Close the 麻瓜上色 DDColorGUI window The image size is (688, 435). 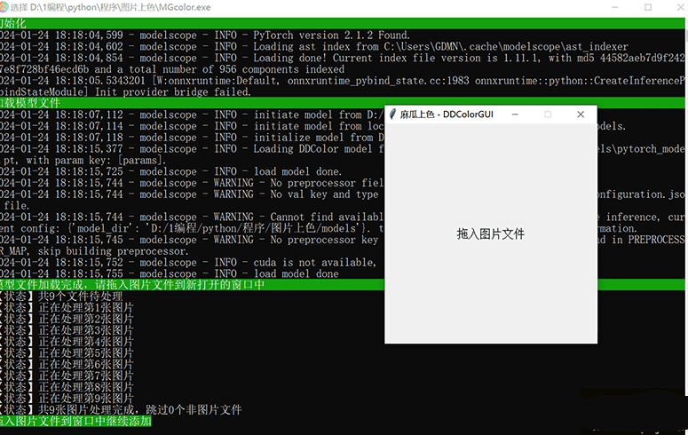(581, 115)
